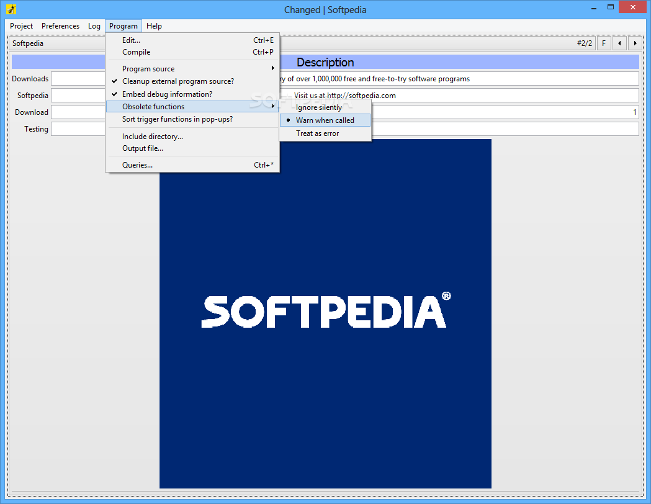Viewport: 651px width, 504px height.
Task: Minimize the application window
Action: (595, 7)
